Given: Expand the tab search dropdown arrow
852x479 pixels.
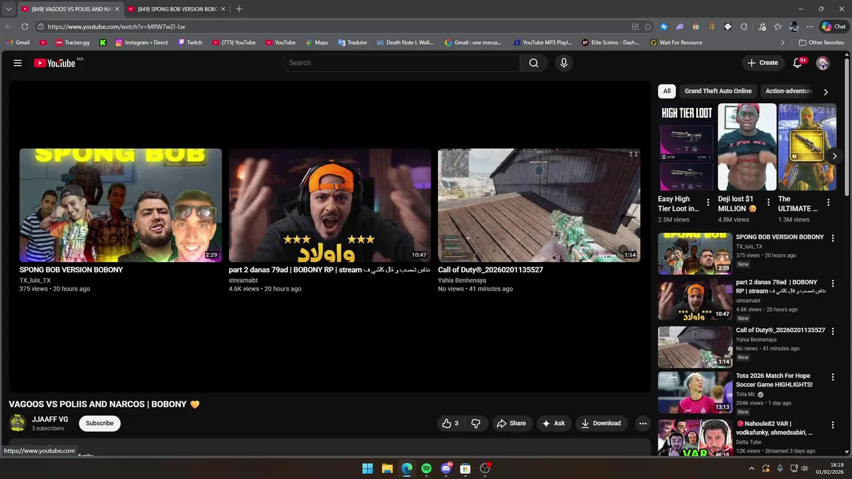Looking at the screenshot, I should coord(9,9).
